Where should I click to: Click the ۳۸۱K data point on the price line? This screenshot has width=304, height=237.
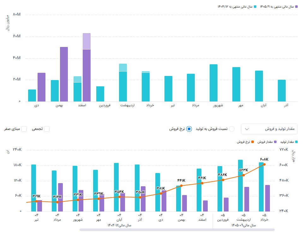161,194
